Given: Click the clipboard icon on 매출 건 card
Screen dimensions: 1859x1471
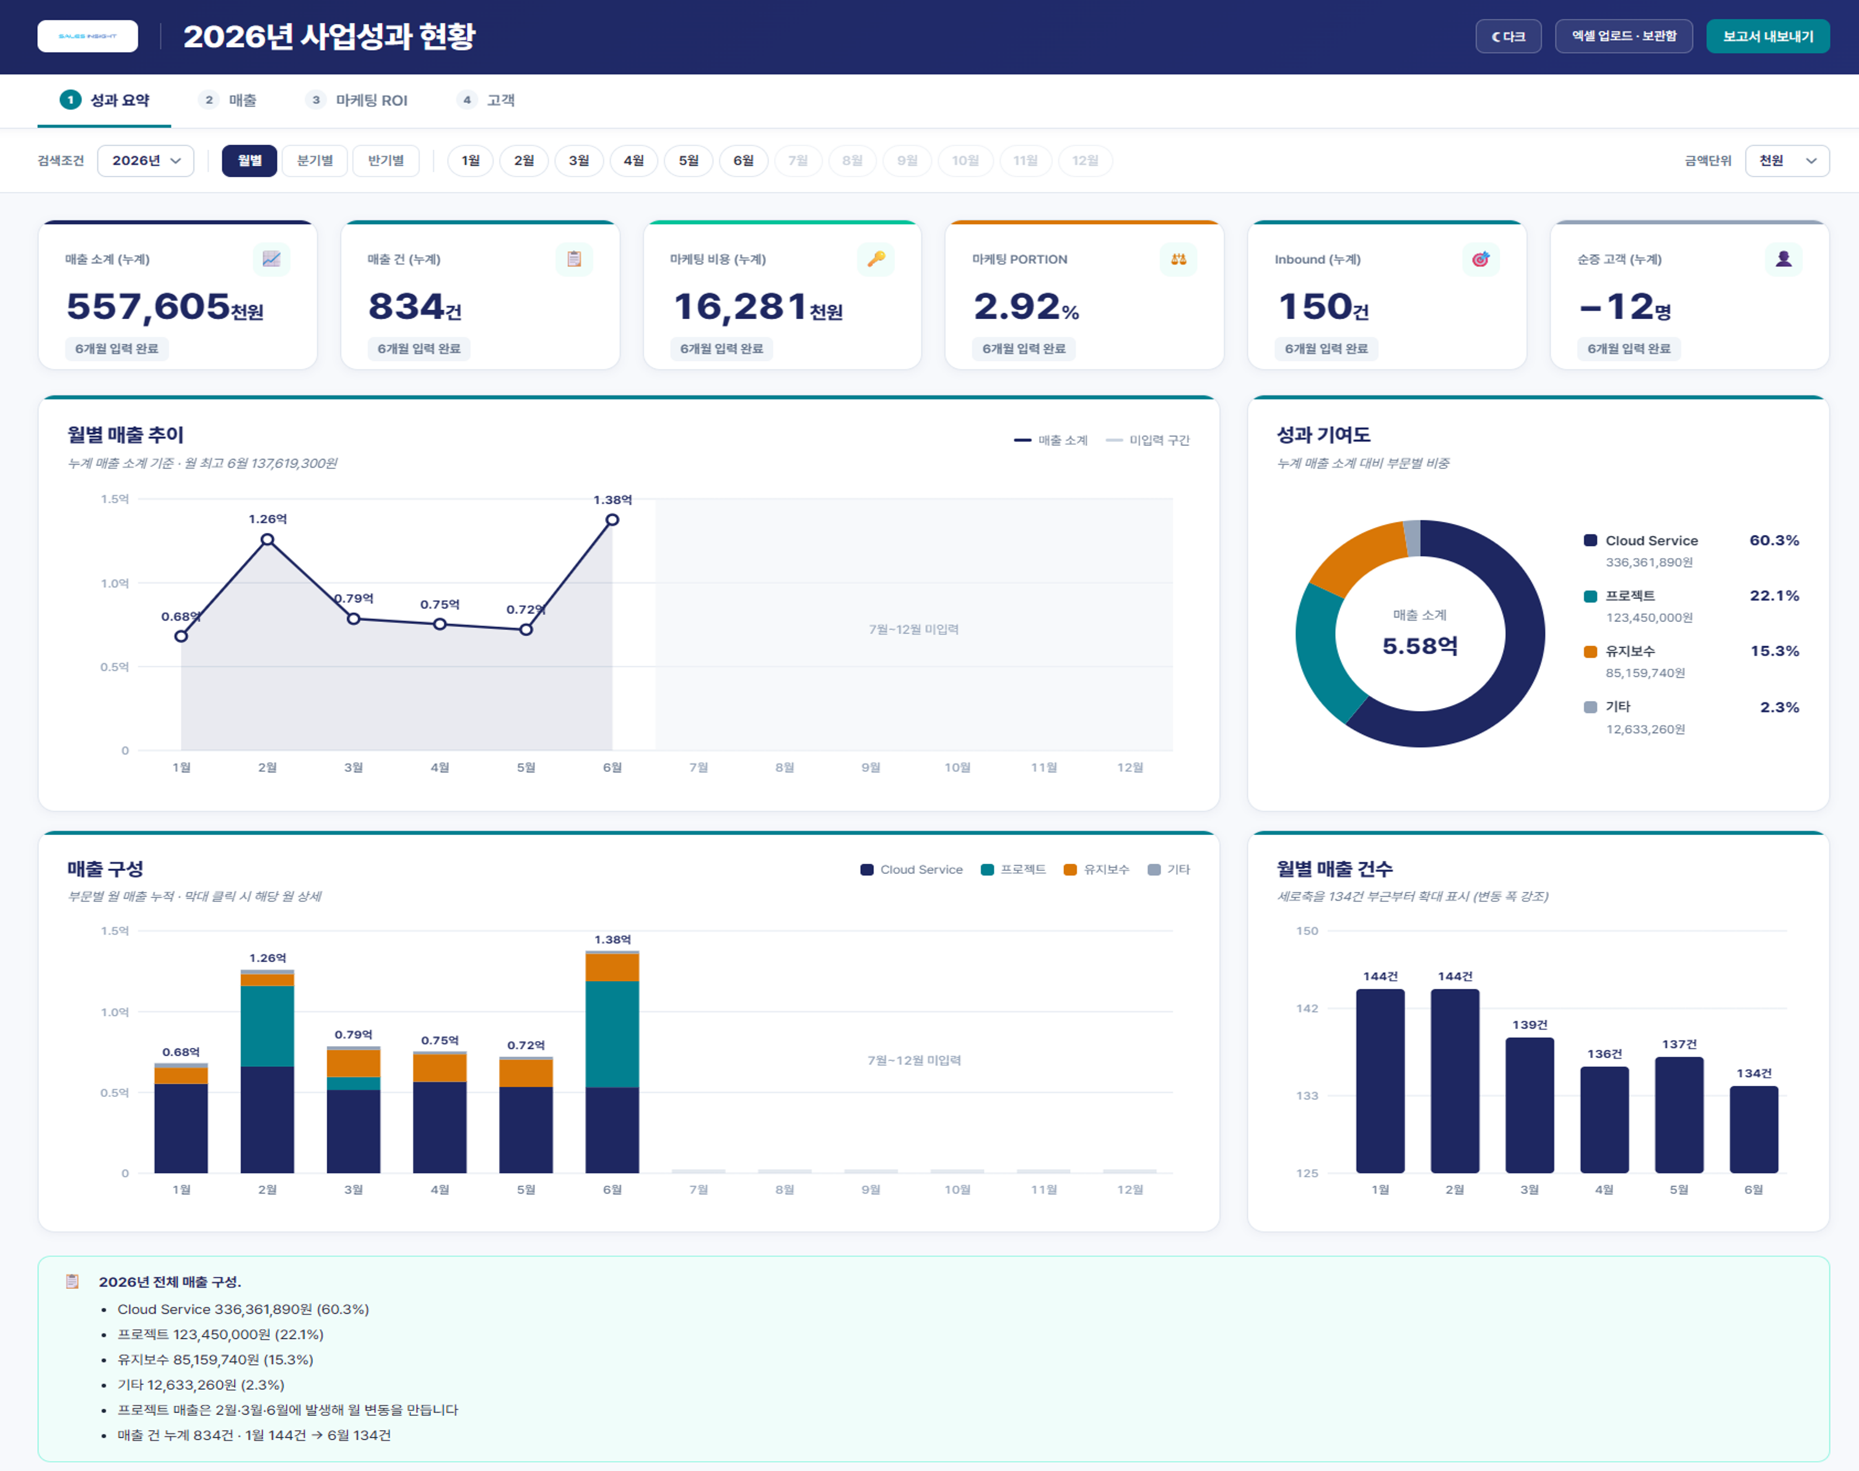Looking at the screenshot, I should (574, 260).
